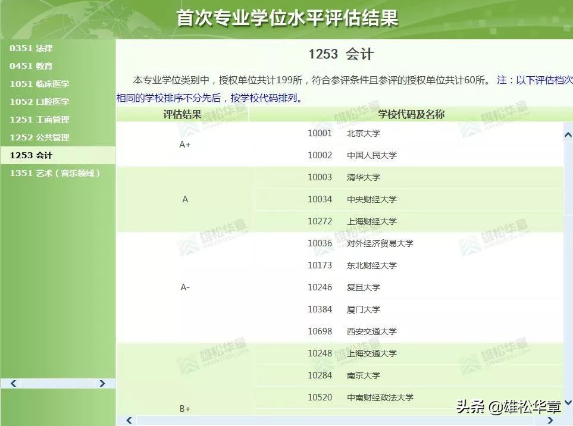Image resolution: width=573 pixels, height=426 pixels.
Task: Click the left arrow on the bottom scrollbar
Action: tap(129, 420)
